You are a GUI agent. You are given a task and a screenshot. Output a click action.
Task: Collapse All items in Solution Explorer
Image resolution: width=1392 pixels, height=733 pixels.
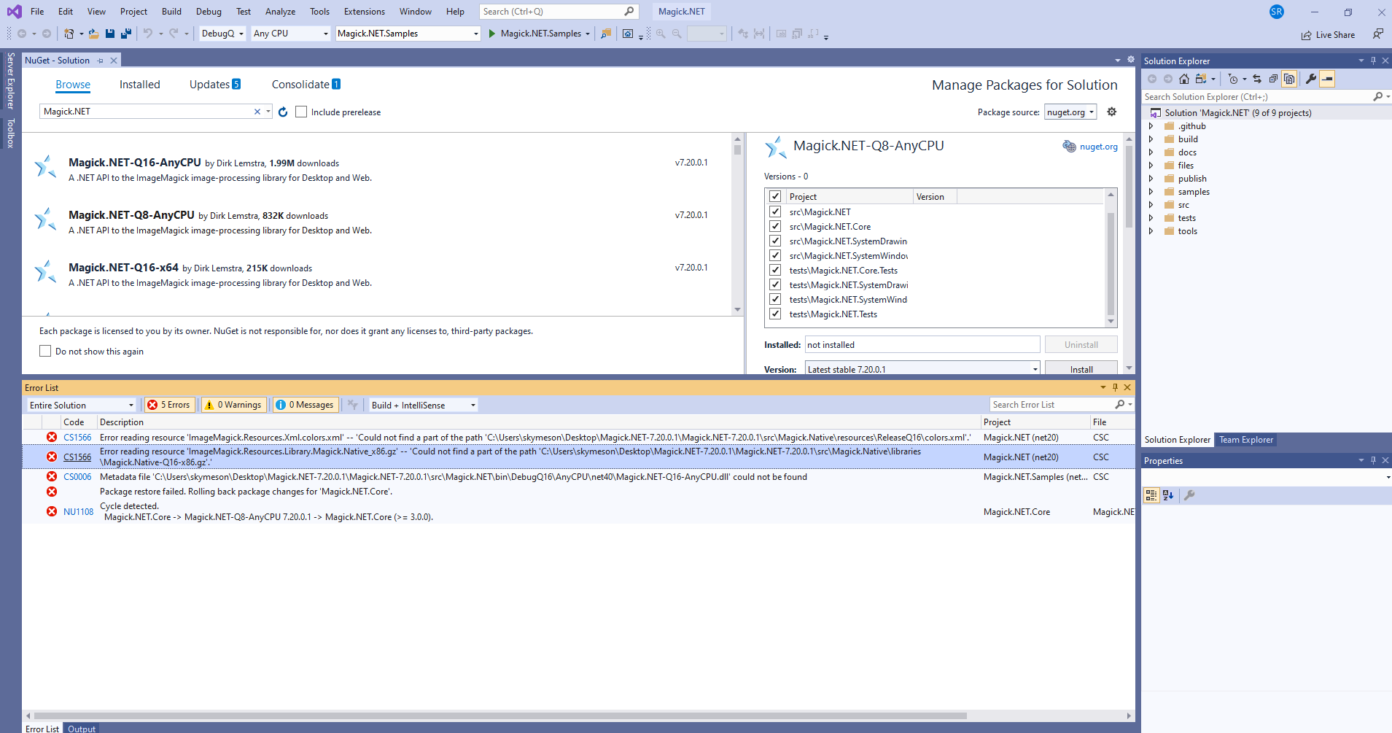pyautogui.click(x=1272, y=79)
